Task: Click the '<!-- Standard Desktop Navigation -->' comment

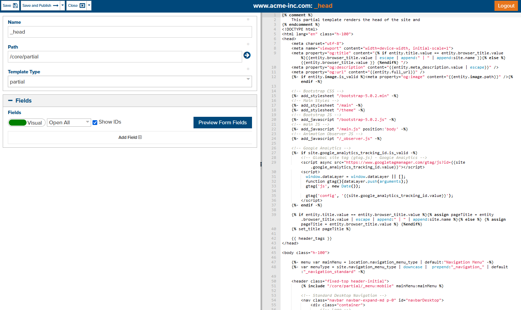Action: coord(343,295)
